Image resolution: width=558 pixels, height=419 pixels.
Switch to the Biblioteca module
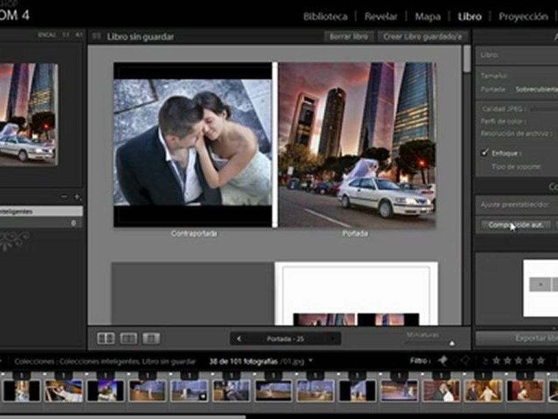pyautogui.click(x=325, y=16)
